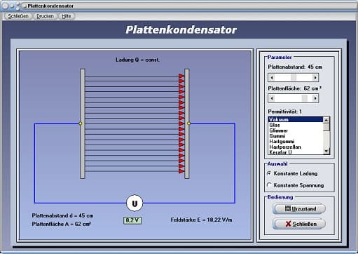Click the Ladung Q = const. label
This screenshot has width=358, height=254.
138,60
